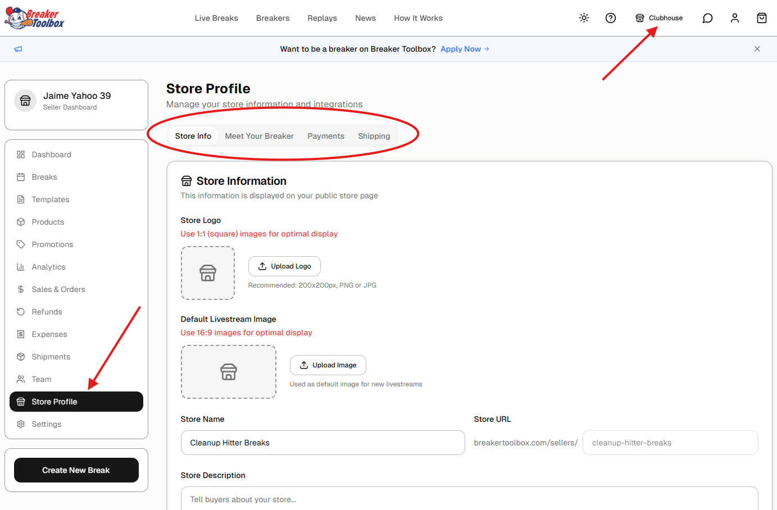Select Promotions tag icon in sidebar
The height and width of the screenshot is (510, 777).
(x=21, y=244)
